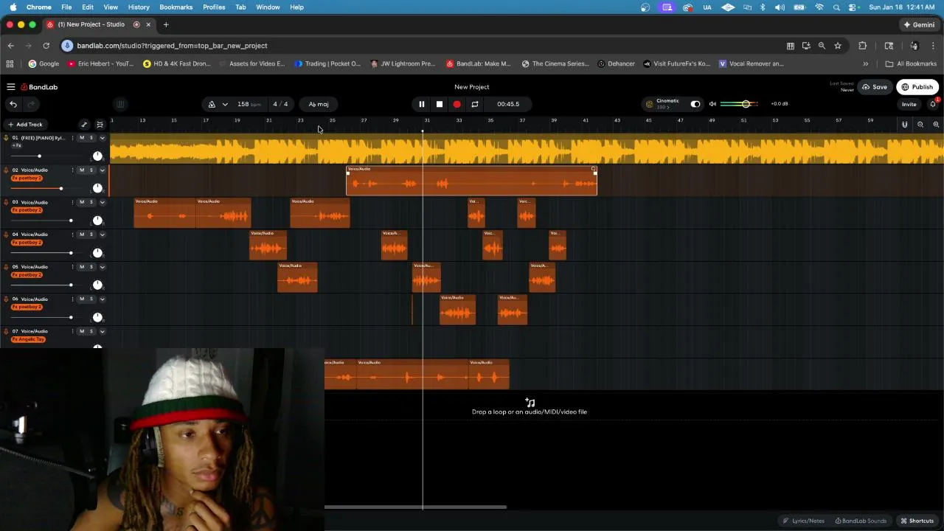Arm track 01 piano for recording
The width and height of the screenshot is (944, 531).
pyautogui.click(x=6, y=138)
